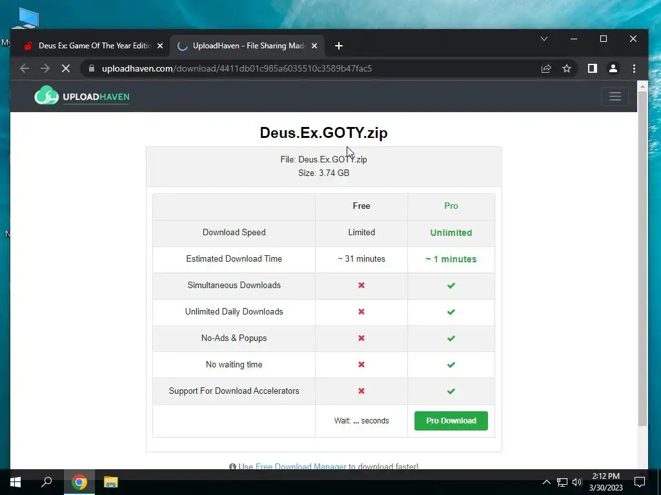661x495 pixels.
Task: Click Unlimited Daily Downloads red cross
Action: pos(361,312)
